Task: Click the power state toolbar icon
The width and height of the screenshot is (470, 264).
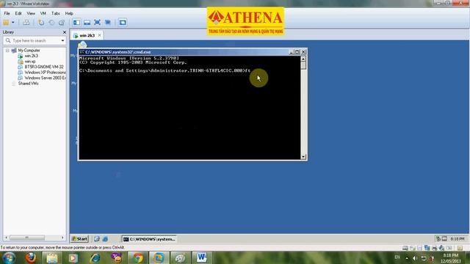Action: tap(6, 23)
